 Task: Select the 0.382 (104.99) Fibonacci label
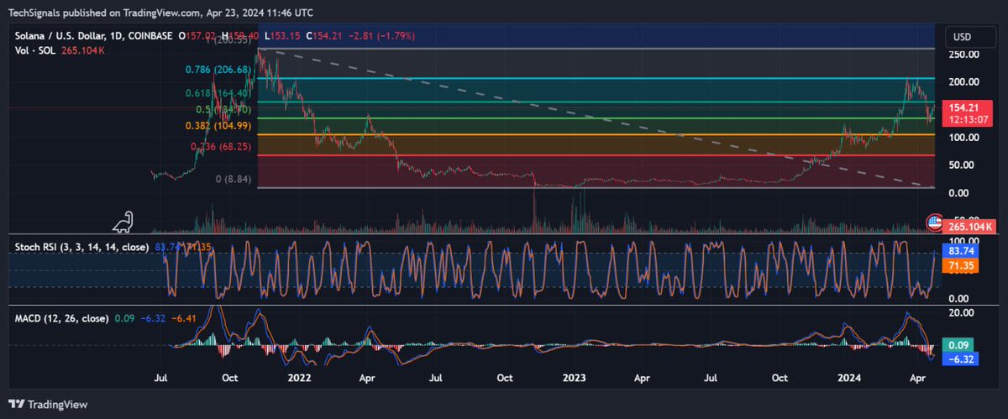click(217, 125)
